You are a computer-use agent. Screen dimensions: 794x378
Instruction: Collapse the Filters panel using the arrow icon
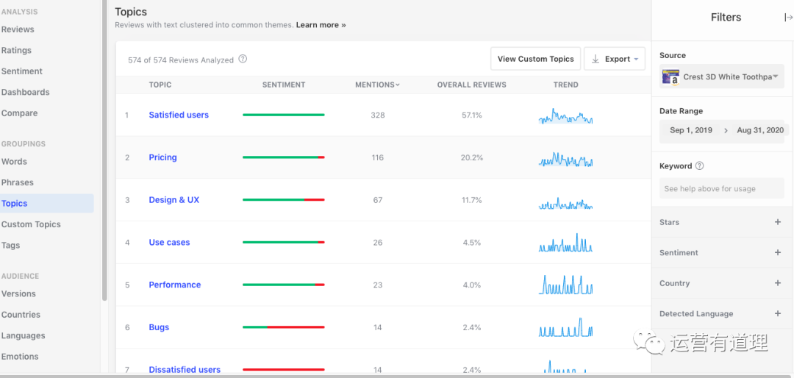point(788,18)
